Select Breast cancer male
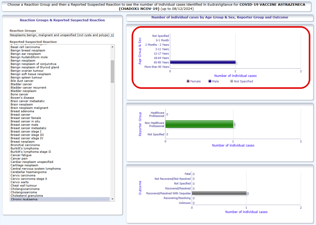 click(x=24, y=125)
